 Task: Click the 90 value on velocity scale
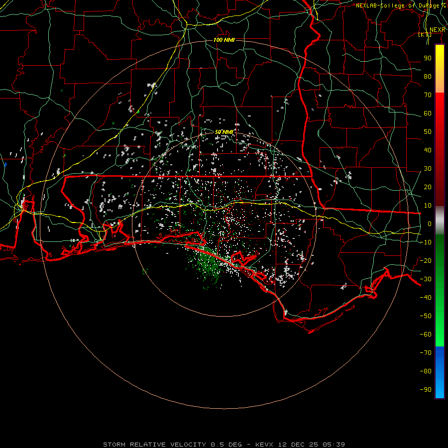point(428,58)
